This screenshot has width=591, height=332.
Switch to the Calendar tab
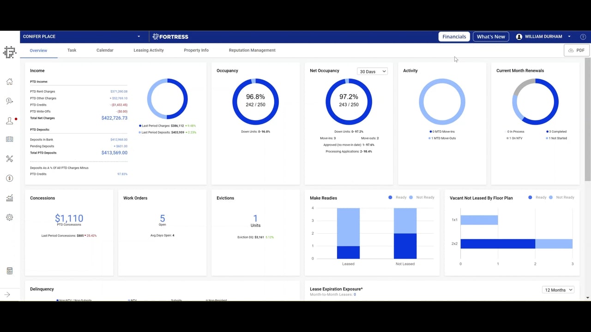105,50
